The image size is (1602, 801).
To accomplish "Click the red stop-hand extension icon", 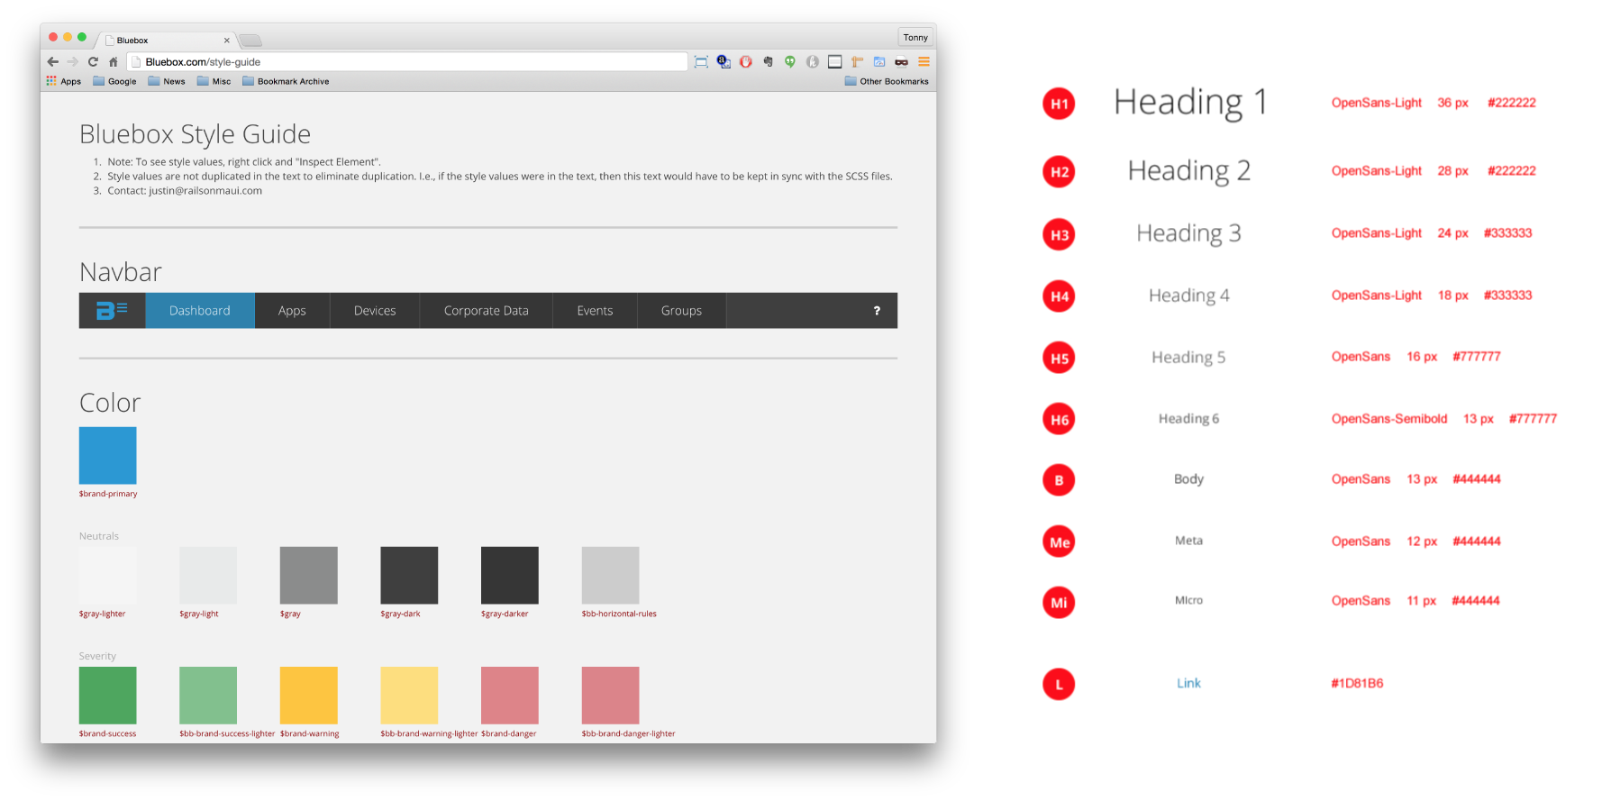I will pyautogui.click(x=746, y=62).
